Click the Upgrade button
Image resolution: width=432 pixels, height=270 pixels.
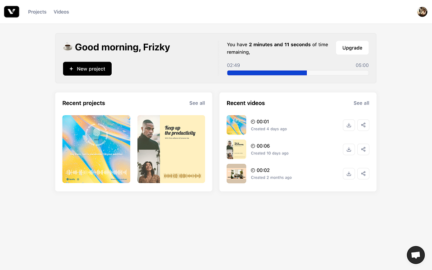click(x=352, y=48)
